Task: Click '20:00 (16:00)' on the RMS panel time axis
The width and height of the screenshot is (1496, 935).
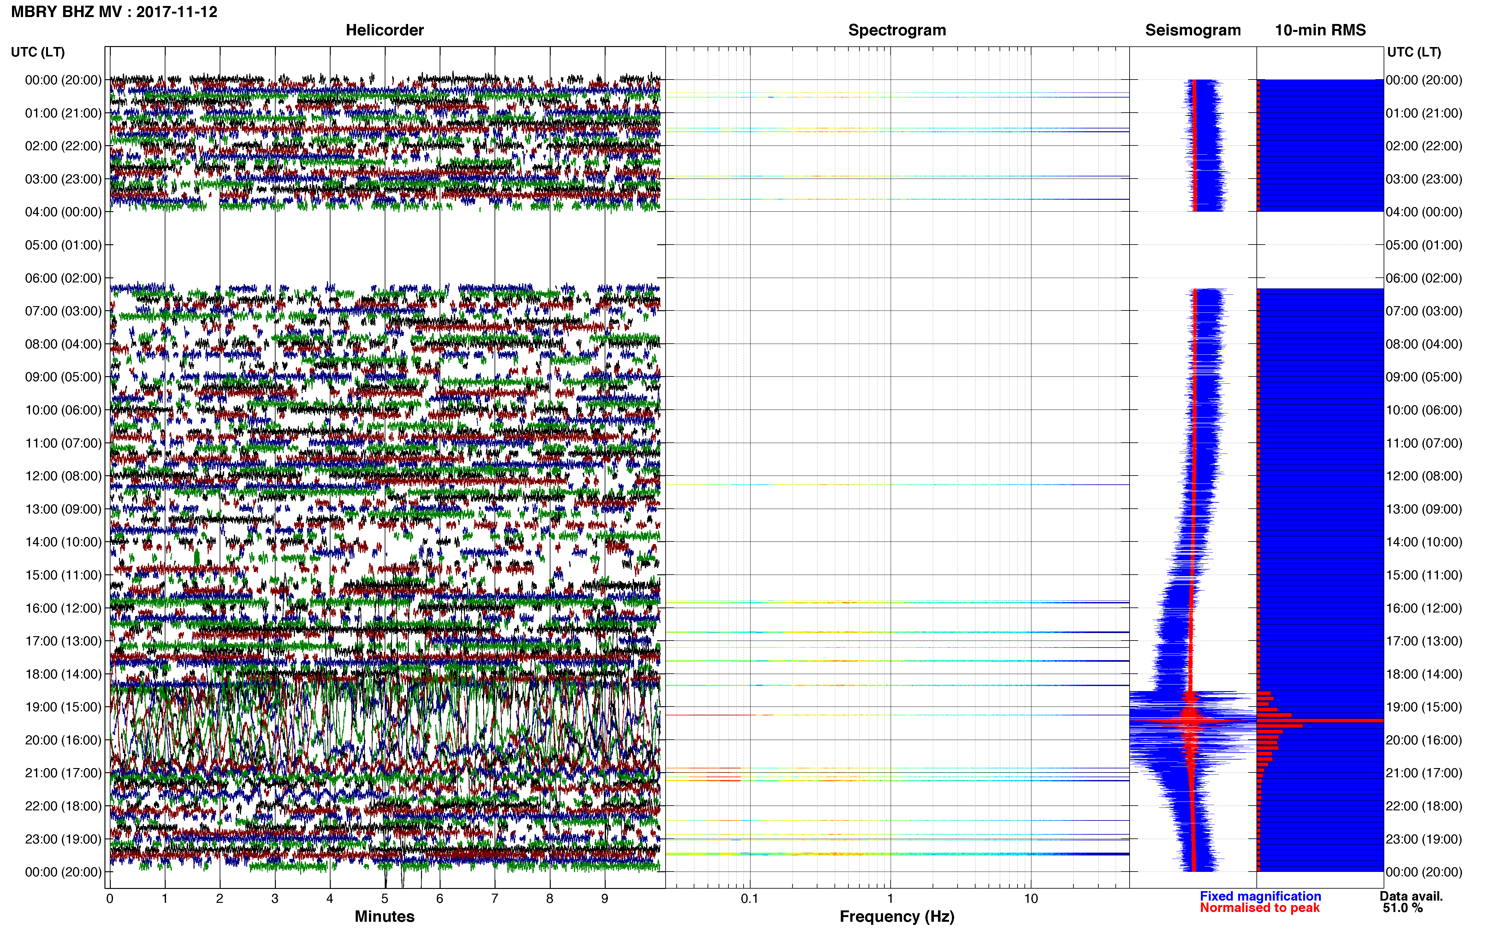Action: 1424,740
